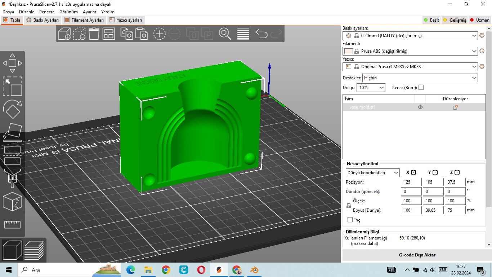492x277 pixels.
Task: Open the Dosya menu
Action: point(8,12)
